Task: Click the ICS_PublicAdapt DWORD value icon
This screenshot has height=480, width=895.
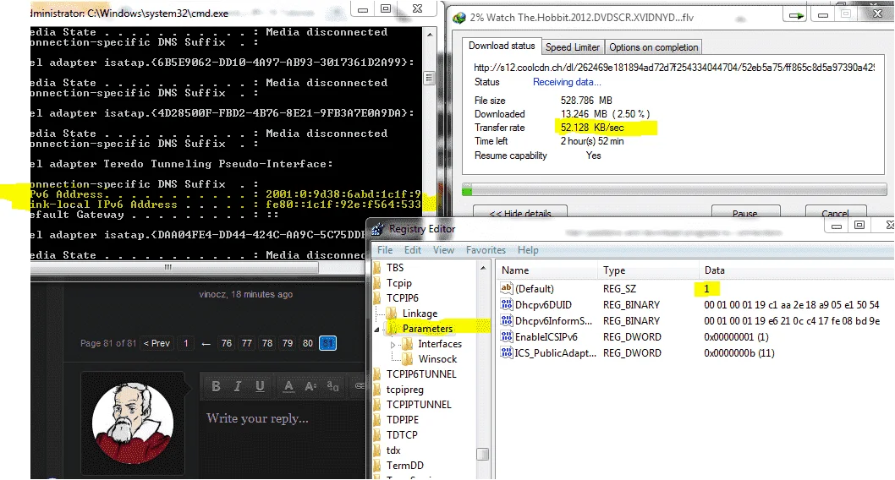Action: [x=506, y=352]
